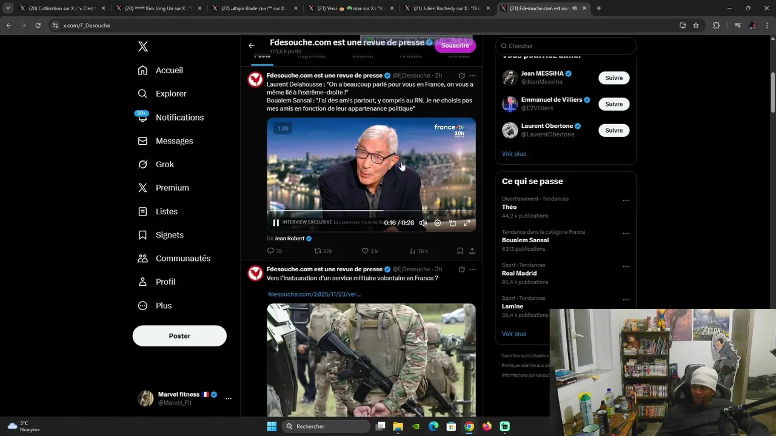Expand the Plus menu
Screen dimensions: 776x436
tap(155, 305)
